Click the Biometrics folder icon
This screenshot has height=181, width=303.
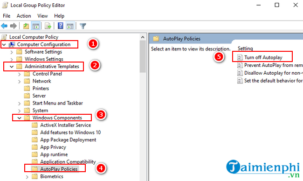34,176
